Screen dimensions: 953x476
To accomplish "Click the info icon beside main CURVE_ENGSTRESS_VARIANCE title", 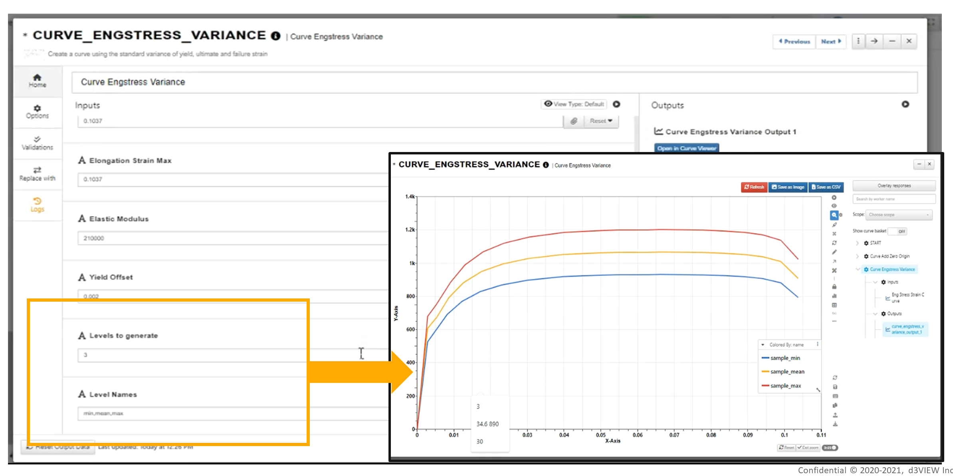I will click(x=275, y=36).
